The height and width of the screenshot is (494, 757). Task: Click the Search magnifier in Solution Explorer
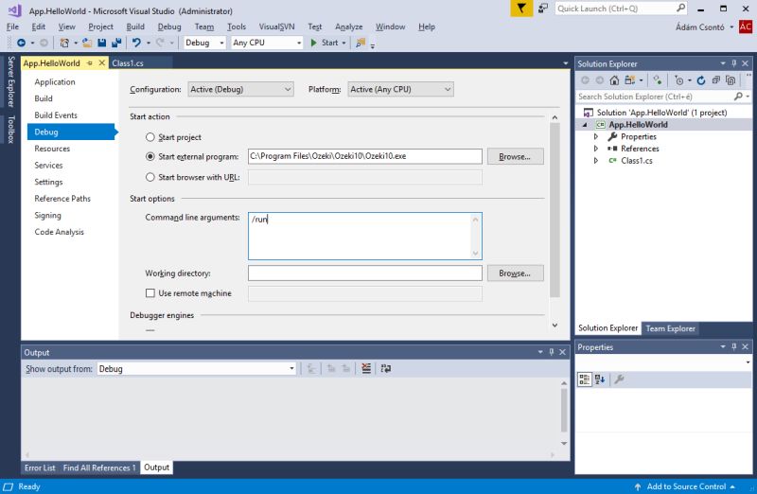click(738, 97)
